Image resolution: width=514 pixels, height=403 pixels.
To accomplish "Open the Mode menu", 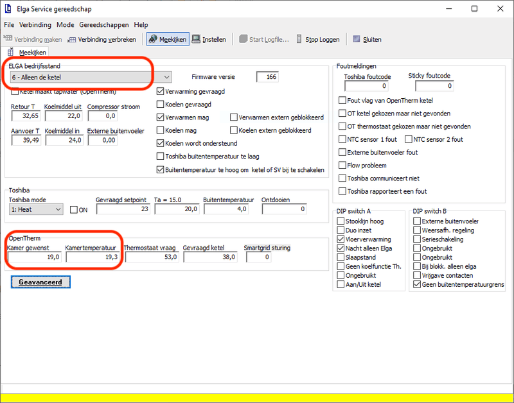I will [x=66, y=24].
